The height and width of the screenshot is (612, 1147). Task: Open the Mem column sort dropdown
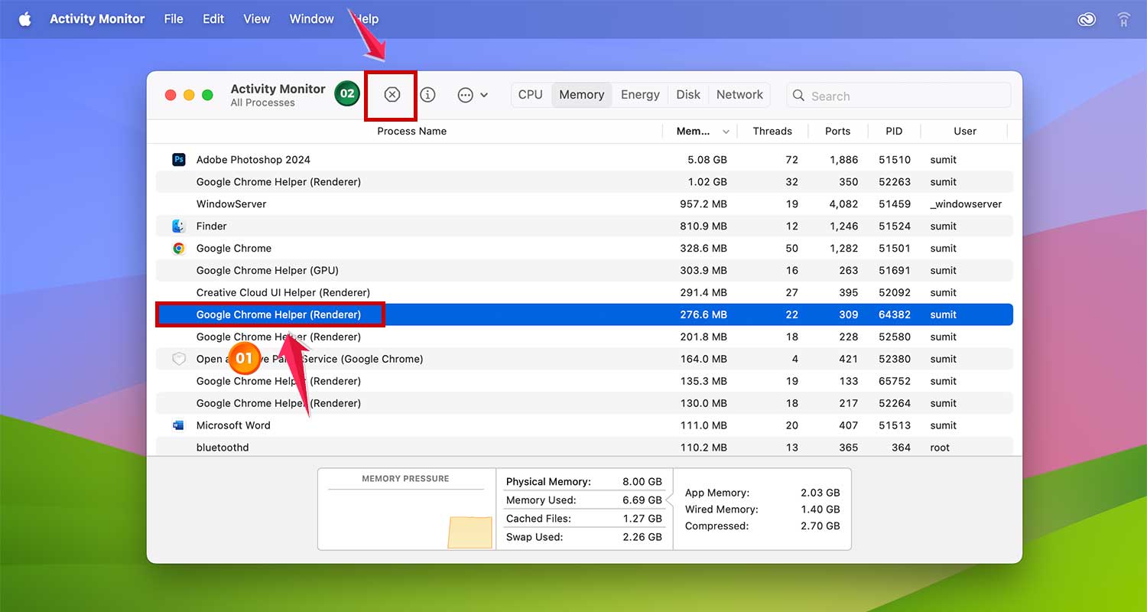click(724, 131)
